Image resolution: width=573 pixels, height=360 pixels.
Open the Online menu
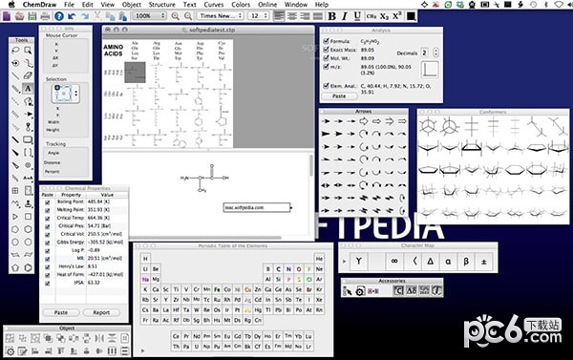267,5
